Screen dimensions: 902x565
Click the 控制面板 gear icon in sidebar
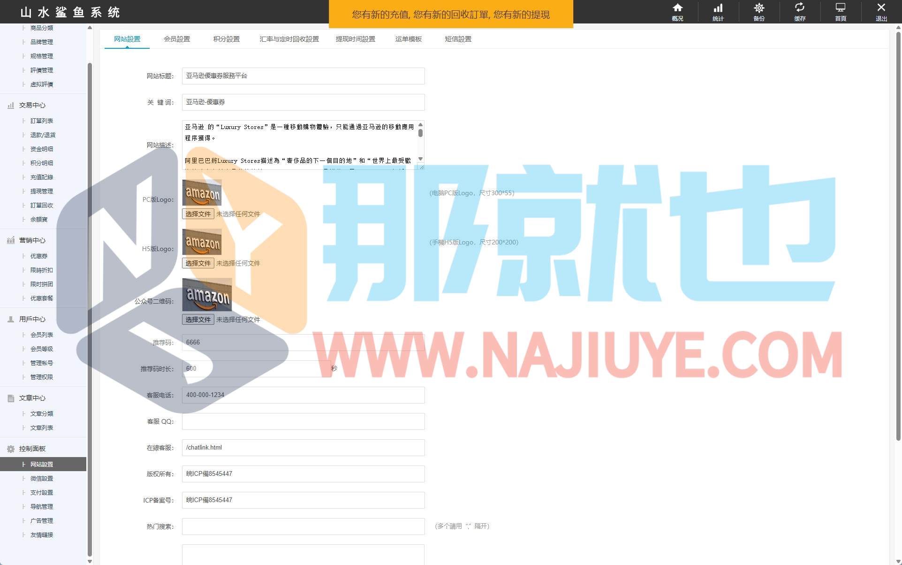11,449
